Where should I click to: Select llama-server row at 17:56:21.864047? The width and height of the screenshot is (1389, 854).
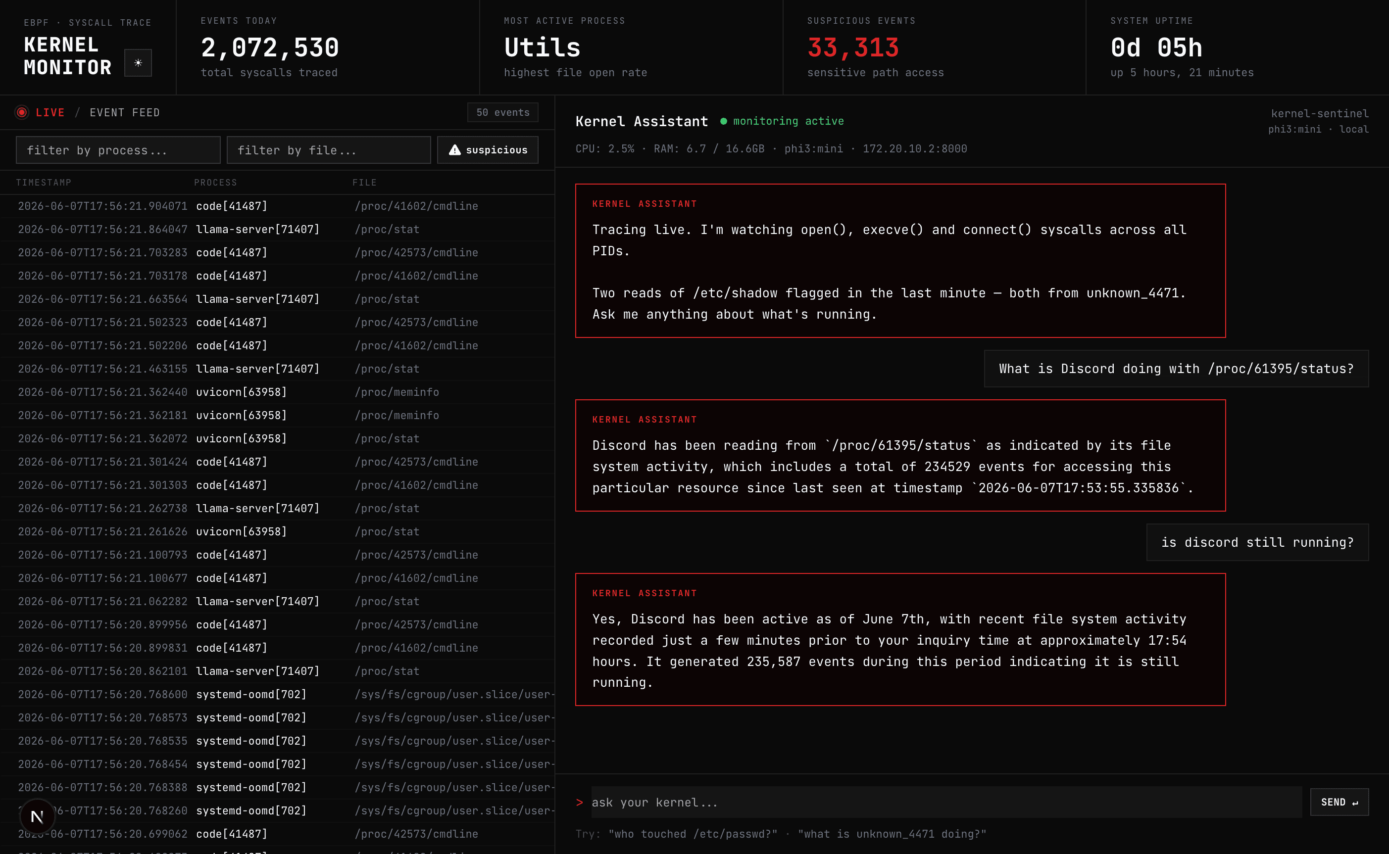click(x=278, y=229)
